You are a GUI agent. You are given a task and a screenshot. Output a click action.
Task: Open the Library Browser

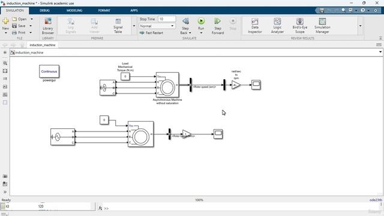(48, 26)
